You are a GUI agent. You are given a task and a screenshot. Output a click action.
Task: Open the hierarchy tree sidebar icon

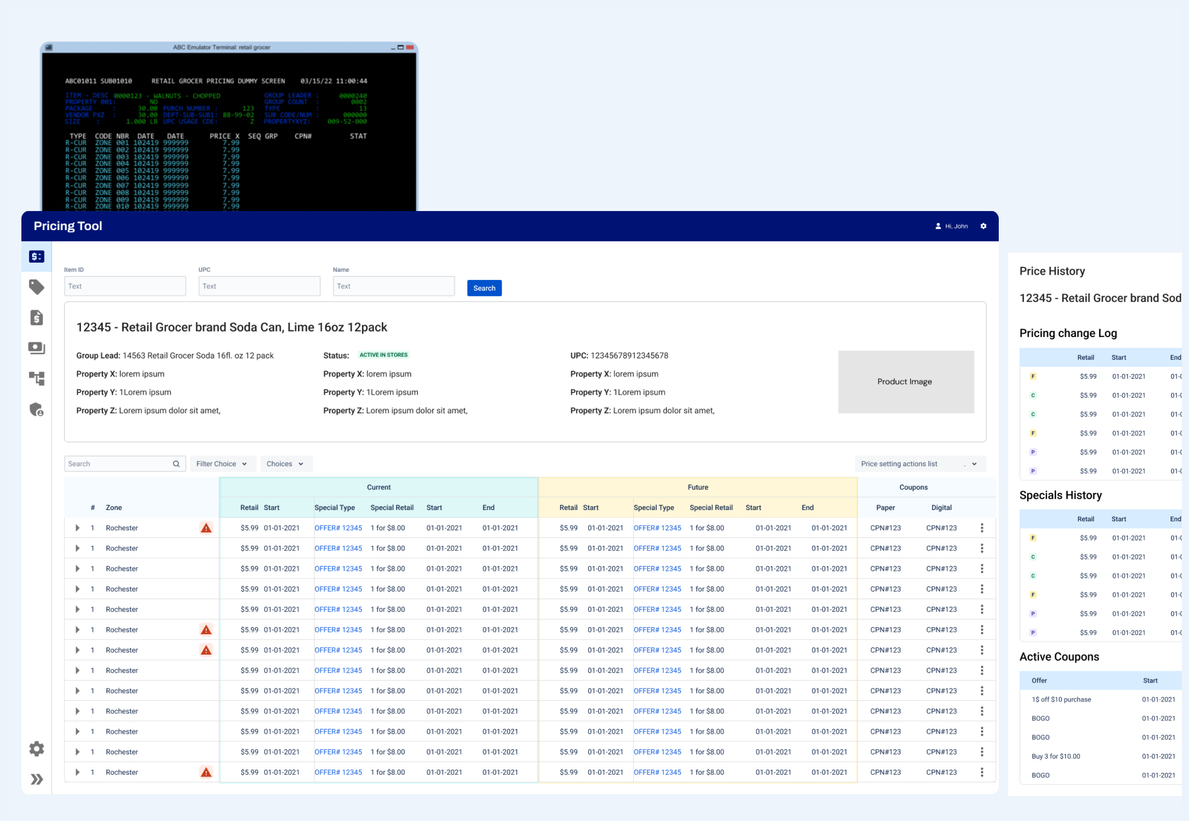[x=36, y=378]
